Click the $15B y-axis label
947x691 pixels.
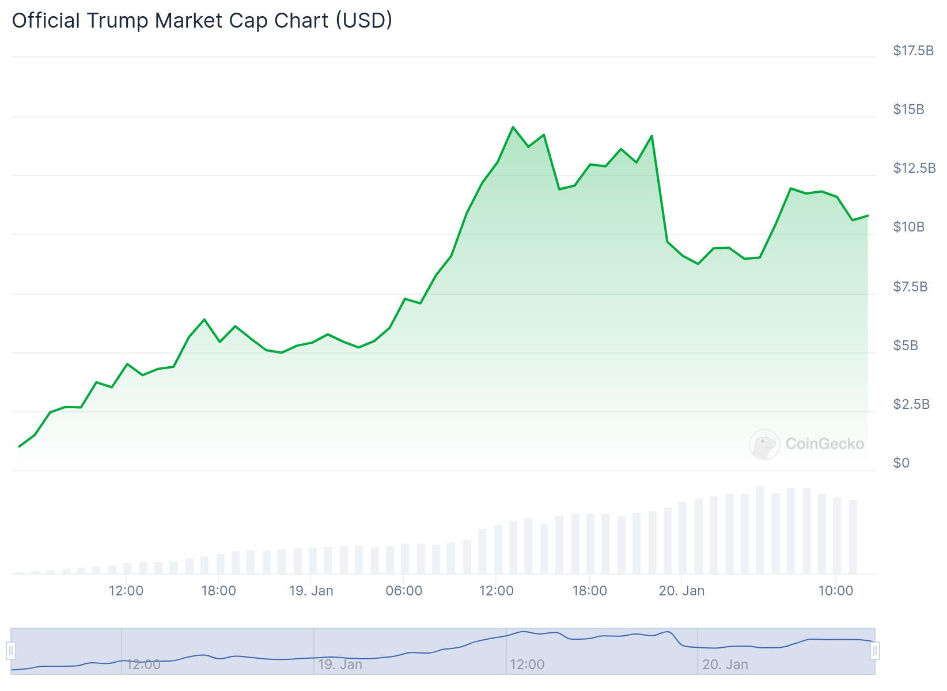pyautogui.click(x=908, y=109)
